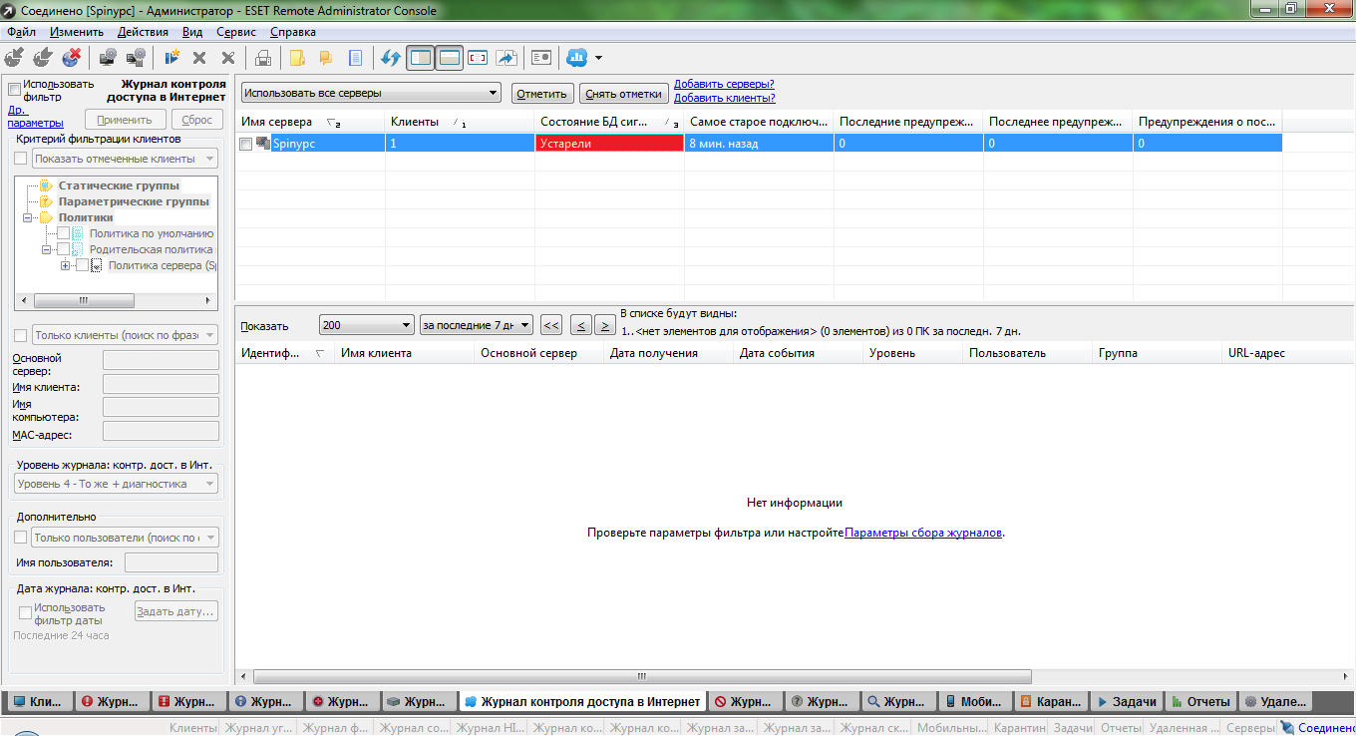Click the Отметить button
This screenshot has width=1356, height=736.
coord(542,94)
